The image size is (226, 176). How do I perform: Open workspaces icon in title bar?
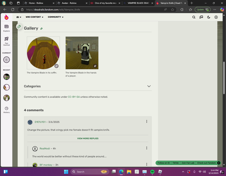(11, 3)
